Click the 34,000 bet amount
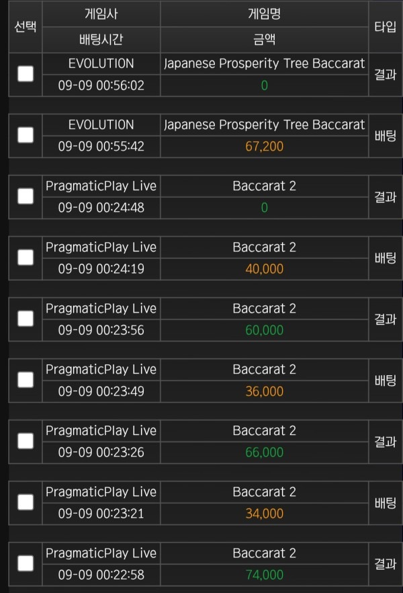Screen dimensions: 403x593 point(264,514)
